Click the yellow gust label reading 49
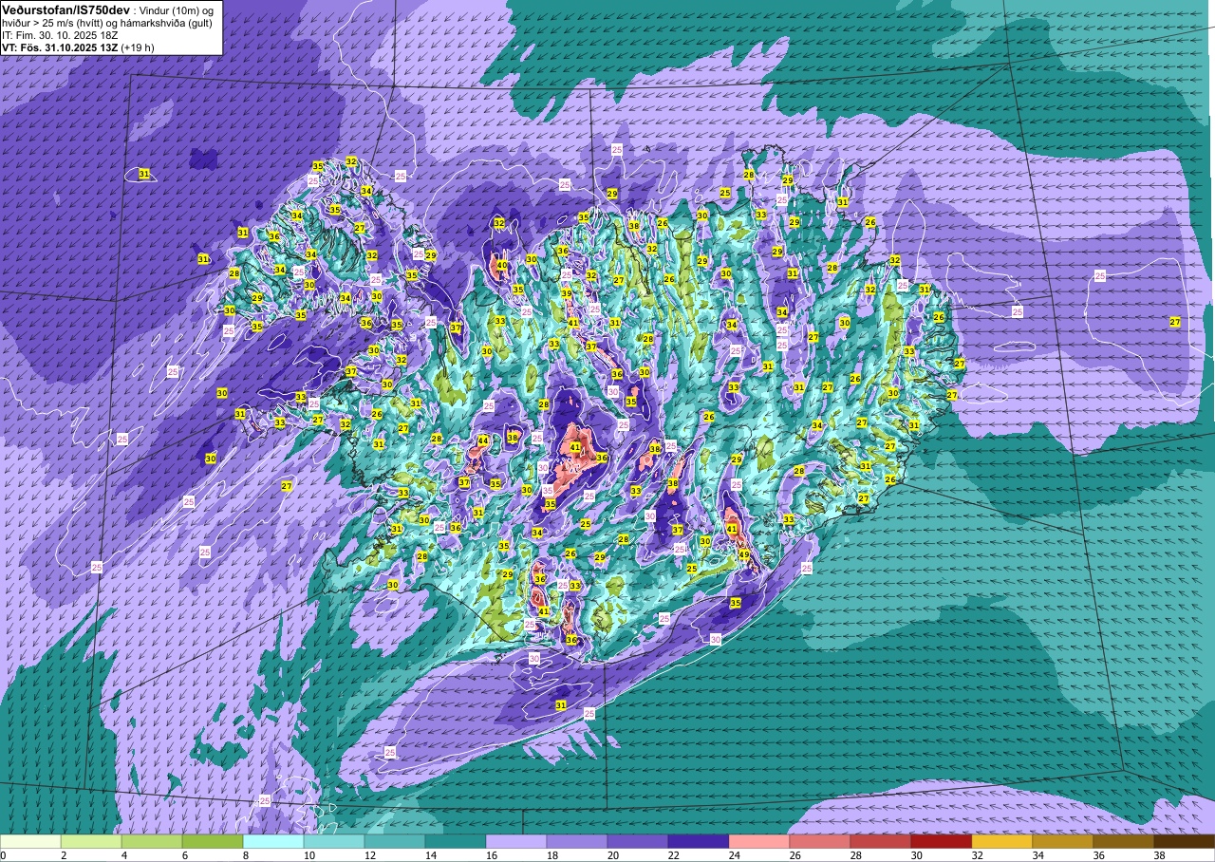Screen dimensions: 1215x862 pyautogui.click(x=745, y=555)
